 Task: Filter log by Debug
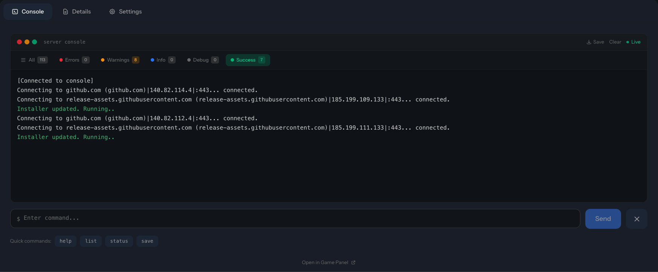click(203, 60)
